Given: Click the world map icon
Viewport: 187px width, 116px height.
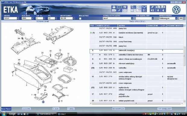Looking at the screenshot, I should tap(125, 7).
